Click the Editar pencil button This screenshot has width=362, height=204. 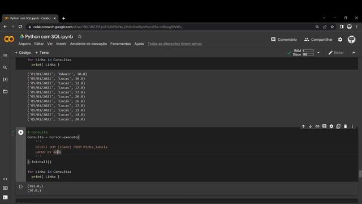(336, 53)
